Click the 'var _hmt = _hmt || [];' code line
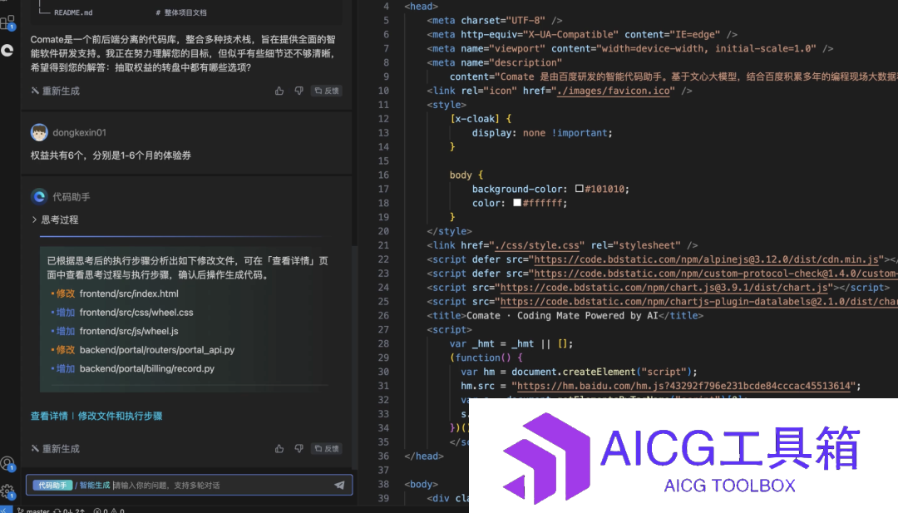The width and height of the screenshot is (898, 513). (x=511, y=344)
